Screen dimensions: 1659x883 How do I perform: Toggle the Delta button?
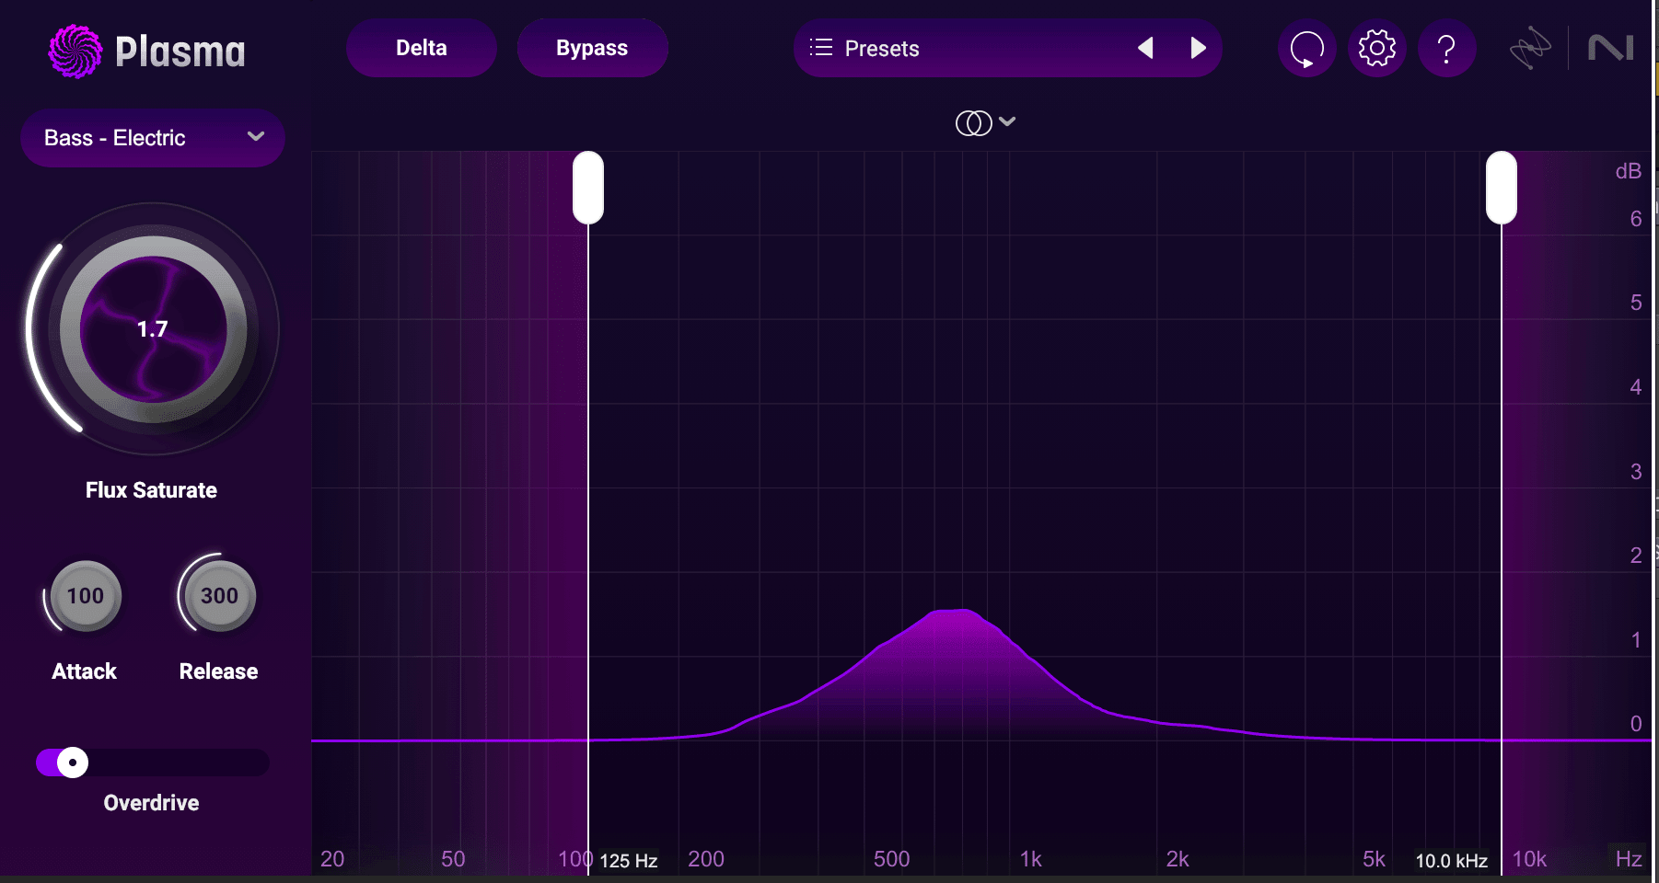click(422, 48)
